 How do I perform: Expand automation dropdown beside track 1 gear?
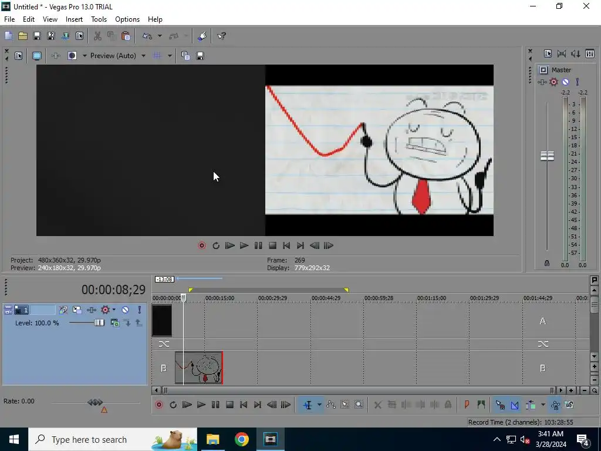tap(114, 310)
